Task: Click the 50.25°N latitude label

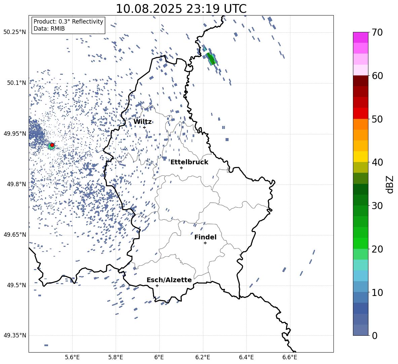Action: [15, 32]
